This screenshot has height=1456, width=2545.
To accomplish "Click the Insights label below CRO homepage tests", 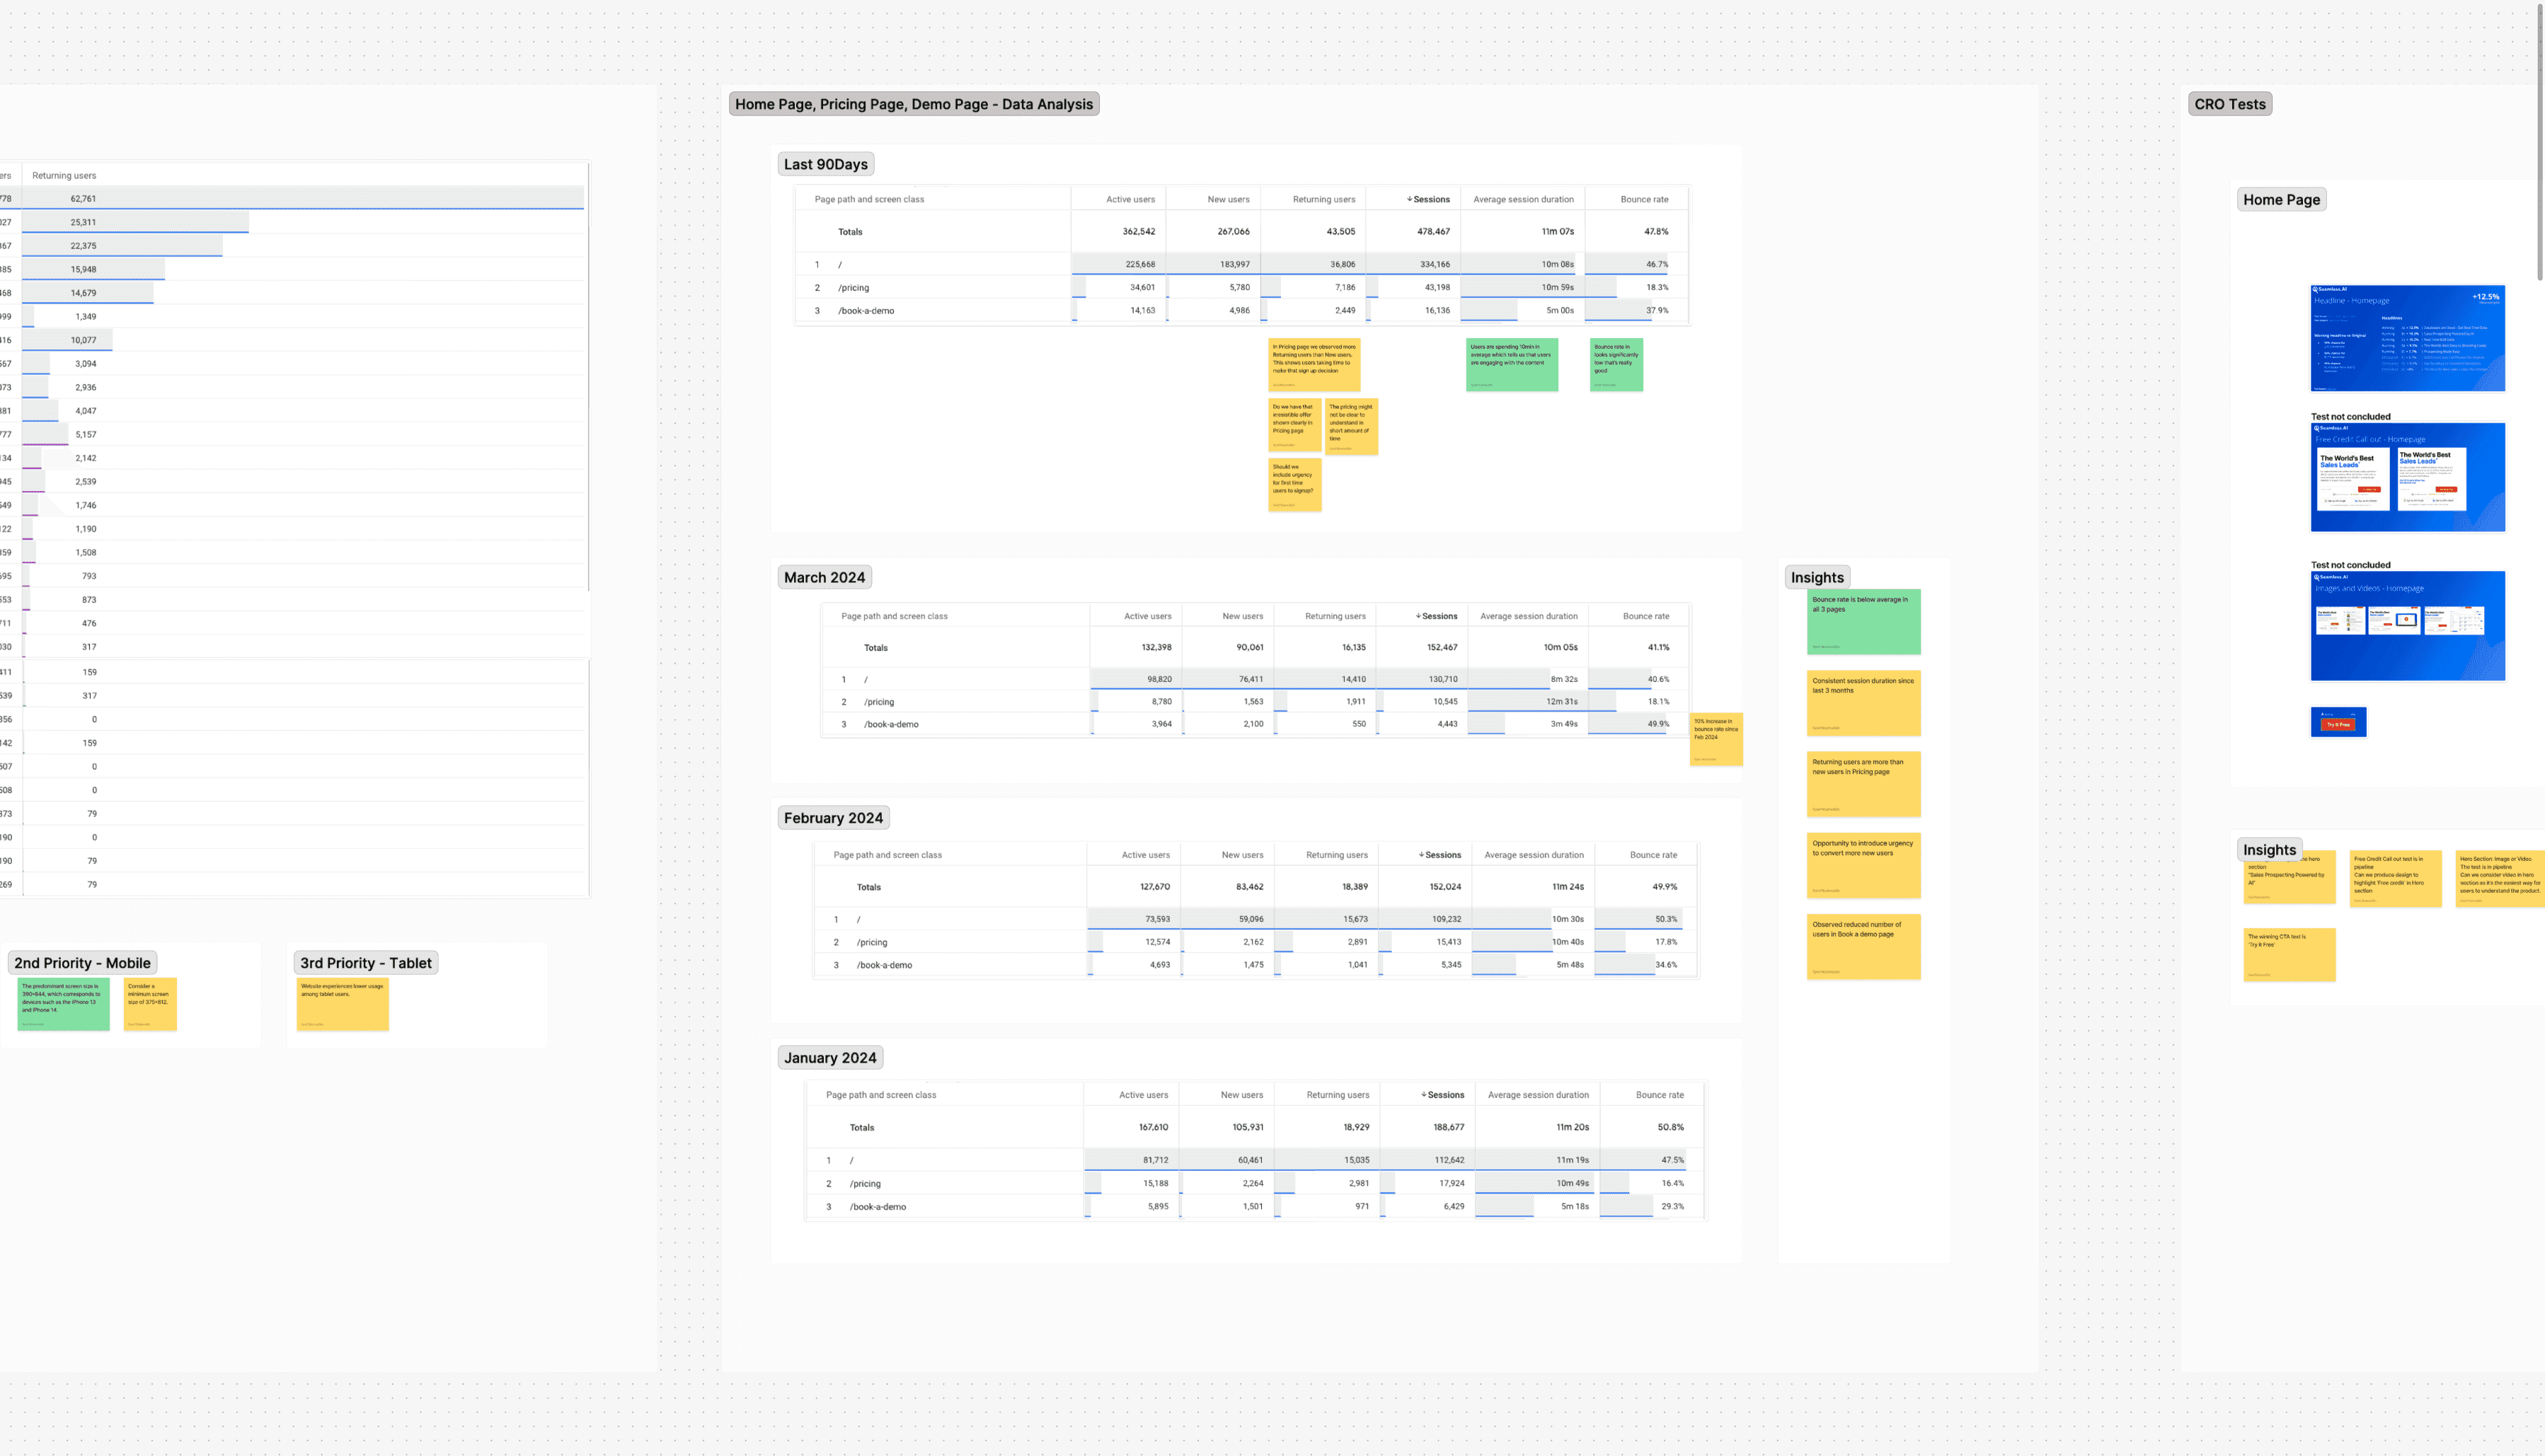I will tap(2269, 850).
